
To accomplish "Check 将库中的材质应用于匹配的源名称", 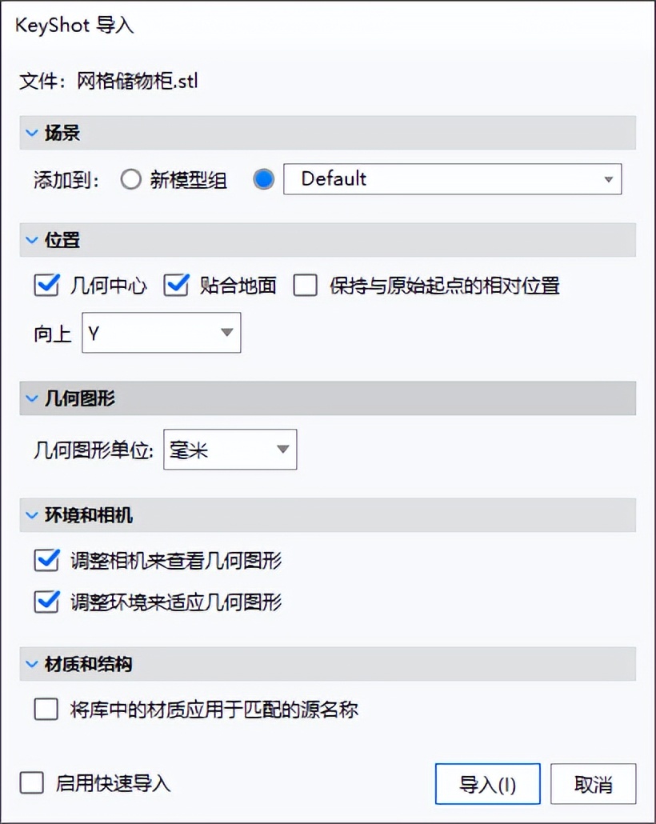I will coord(46,710).
